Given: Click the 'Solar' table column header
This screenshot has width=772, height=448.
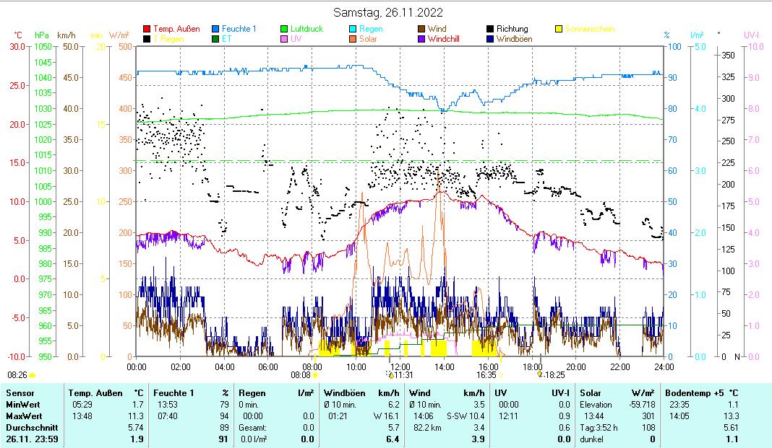Looking at the screenshot, I should click(x=591, y=393).
